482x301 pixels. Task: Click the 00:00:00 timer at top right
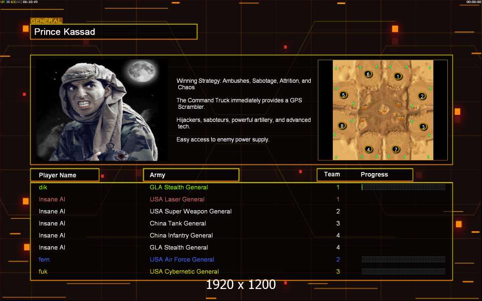coord(473,2)
